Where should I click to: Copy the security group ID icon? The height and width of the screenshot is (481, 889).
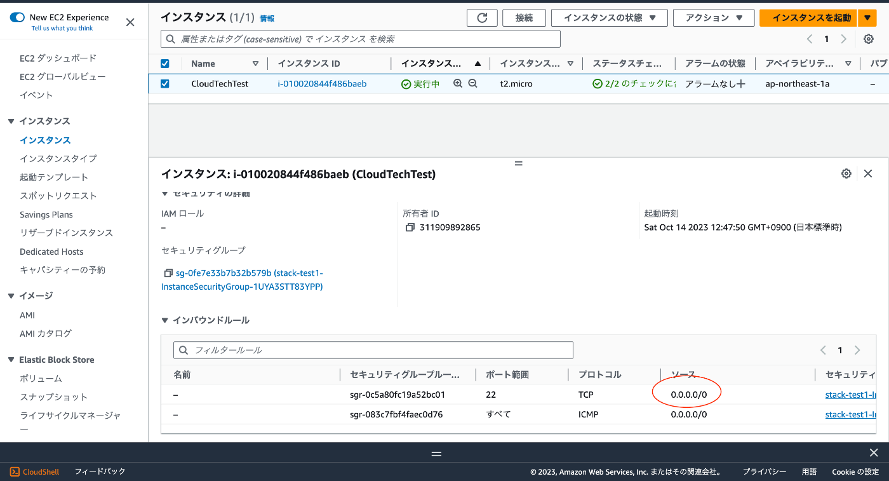coord(168,273)
